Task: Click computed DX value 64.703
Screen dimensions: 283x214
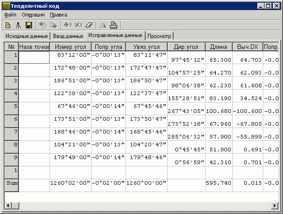Action: (251, 60)
